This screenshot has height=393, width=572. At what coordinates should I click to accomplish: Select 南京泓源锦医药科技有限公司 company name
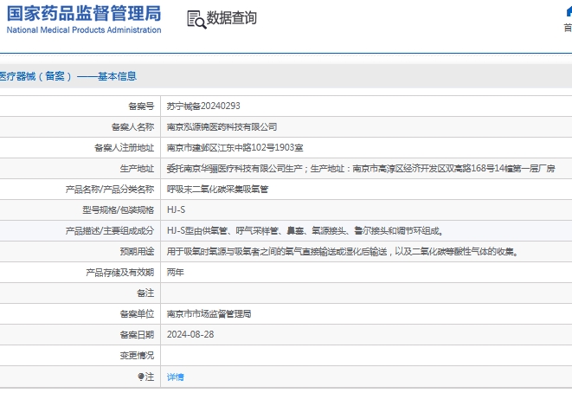[222, 126]
